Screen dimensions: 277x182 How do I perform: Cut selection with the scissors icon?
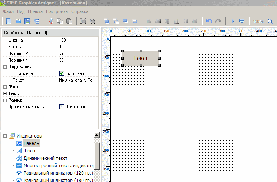(x=51, y=21)
